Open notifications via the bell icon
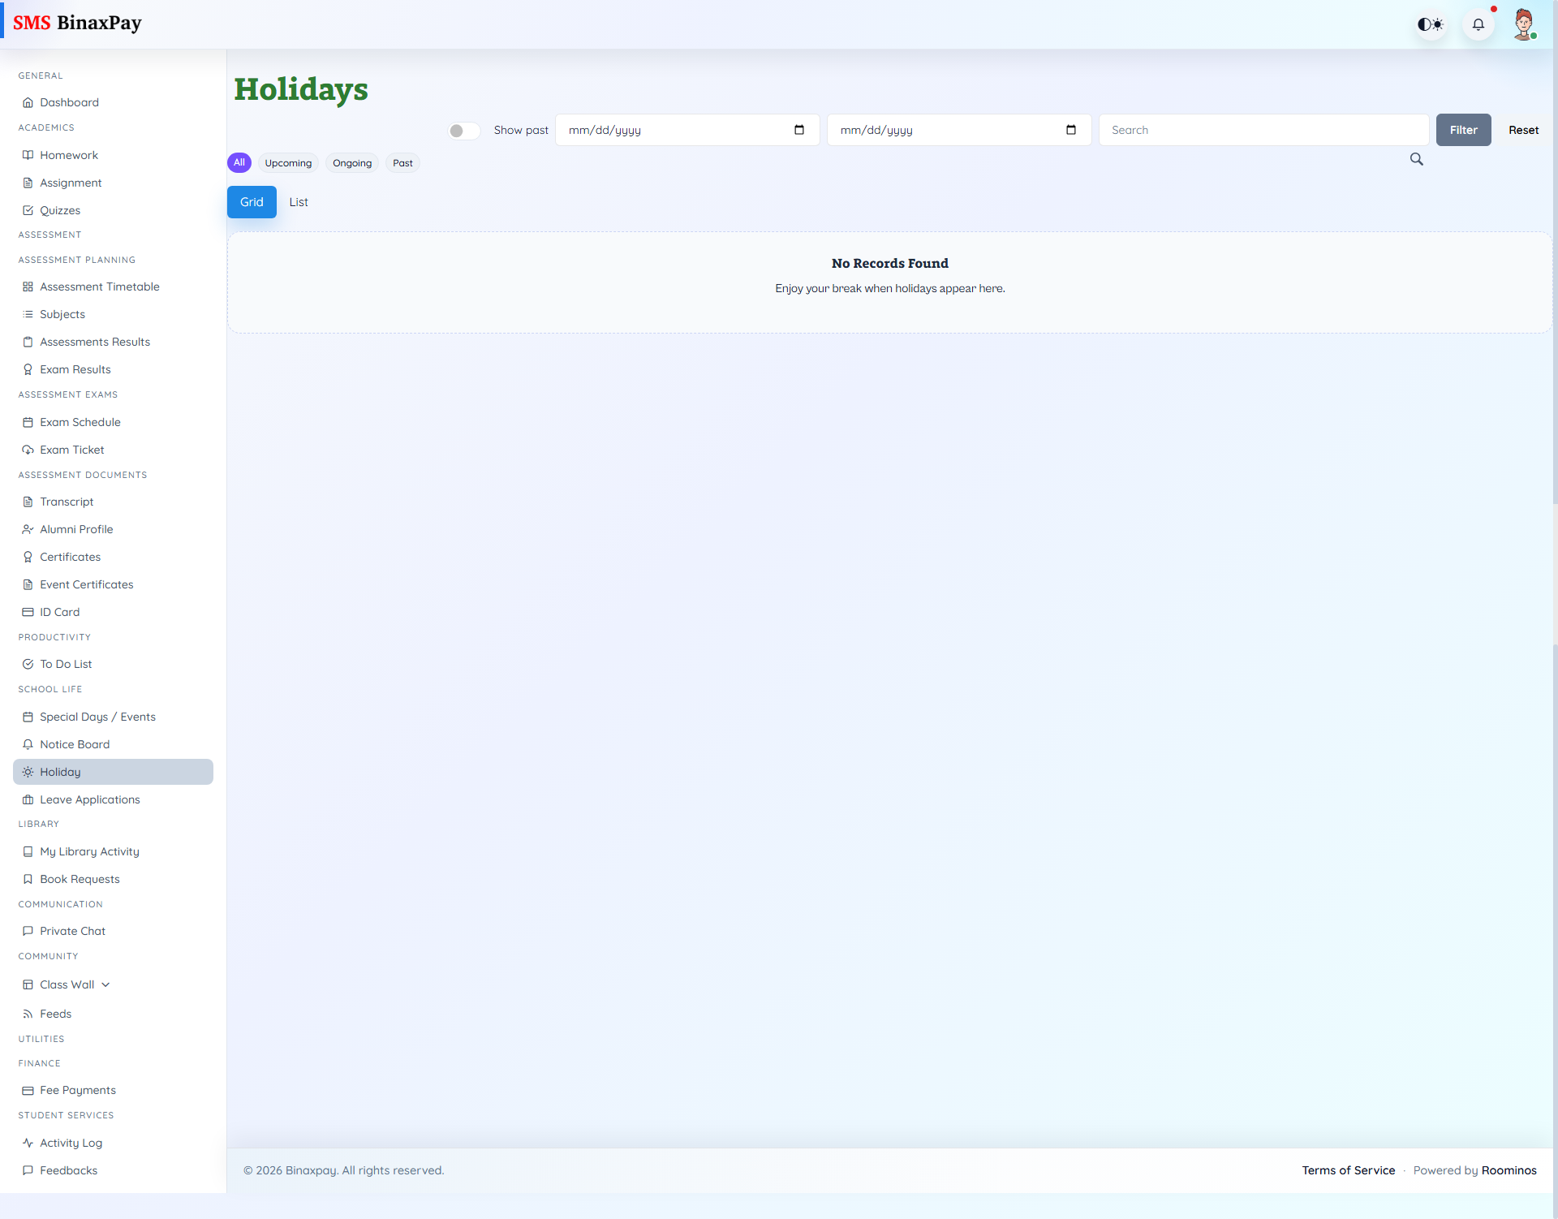Image resolution: width=1558 pixels, height=1219 pixels. coord(1478,24)
